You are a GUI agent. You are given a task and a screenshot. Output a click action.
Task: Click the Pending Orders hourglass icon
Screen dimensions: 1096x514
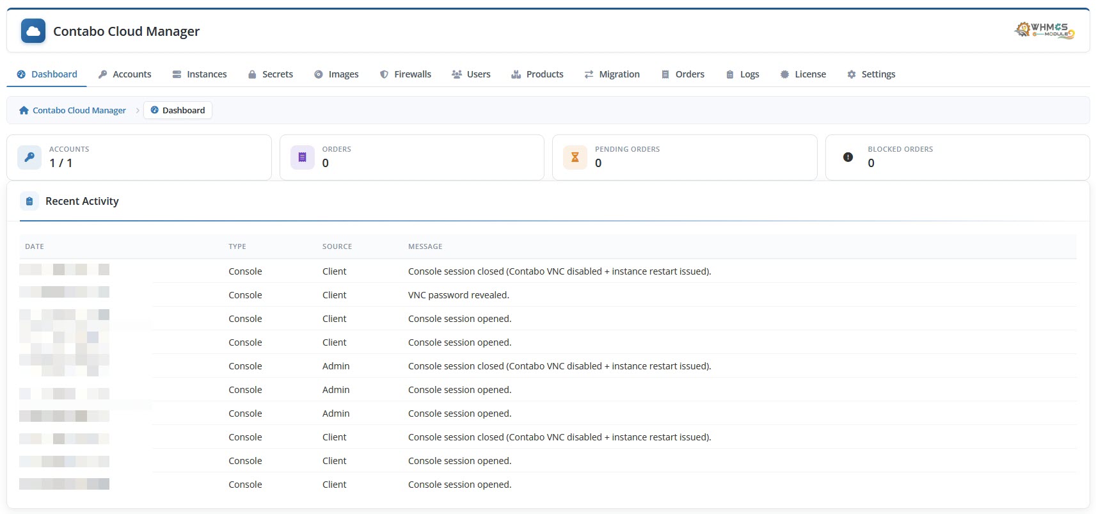pos(575,157)
